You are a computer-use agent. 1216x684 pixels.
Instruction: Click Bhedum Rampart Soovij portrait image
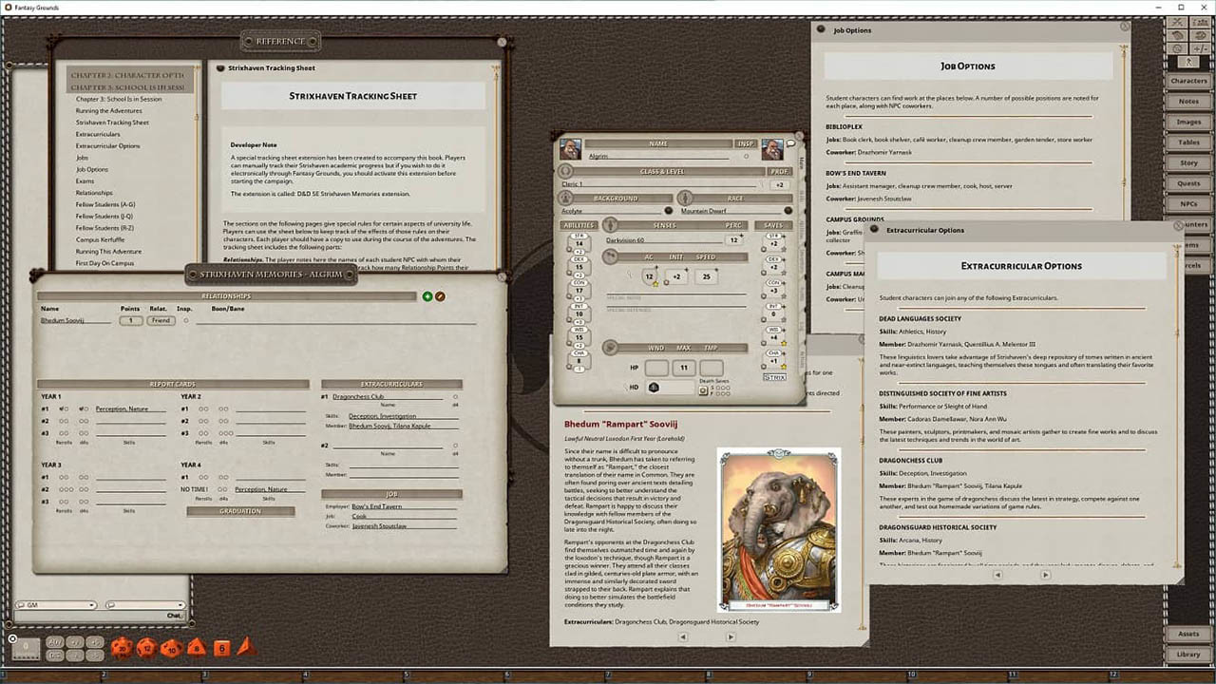tap(778, 528)
